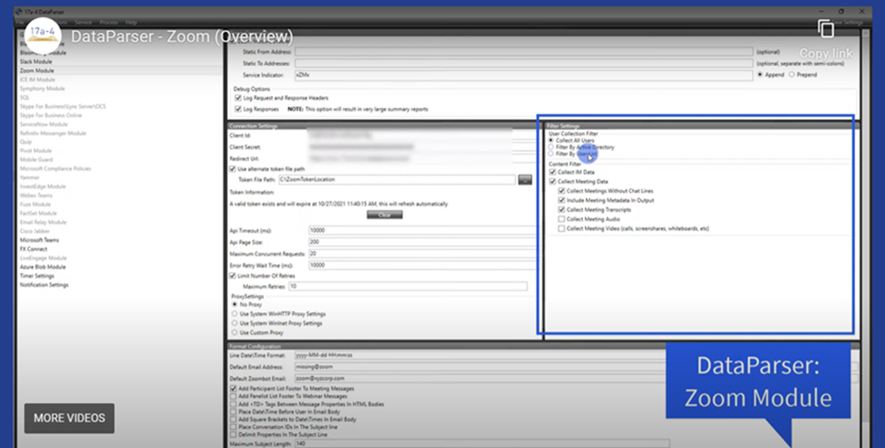Viewport: 885px width, 448px height.
Task: Click the MORE VIDEOS button
Action: [x=70, y=417]
